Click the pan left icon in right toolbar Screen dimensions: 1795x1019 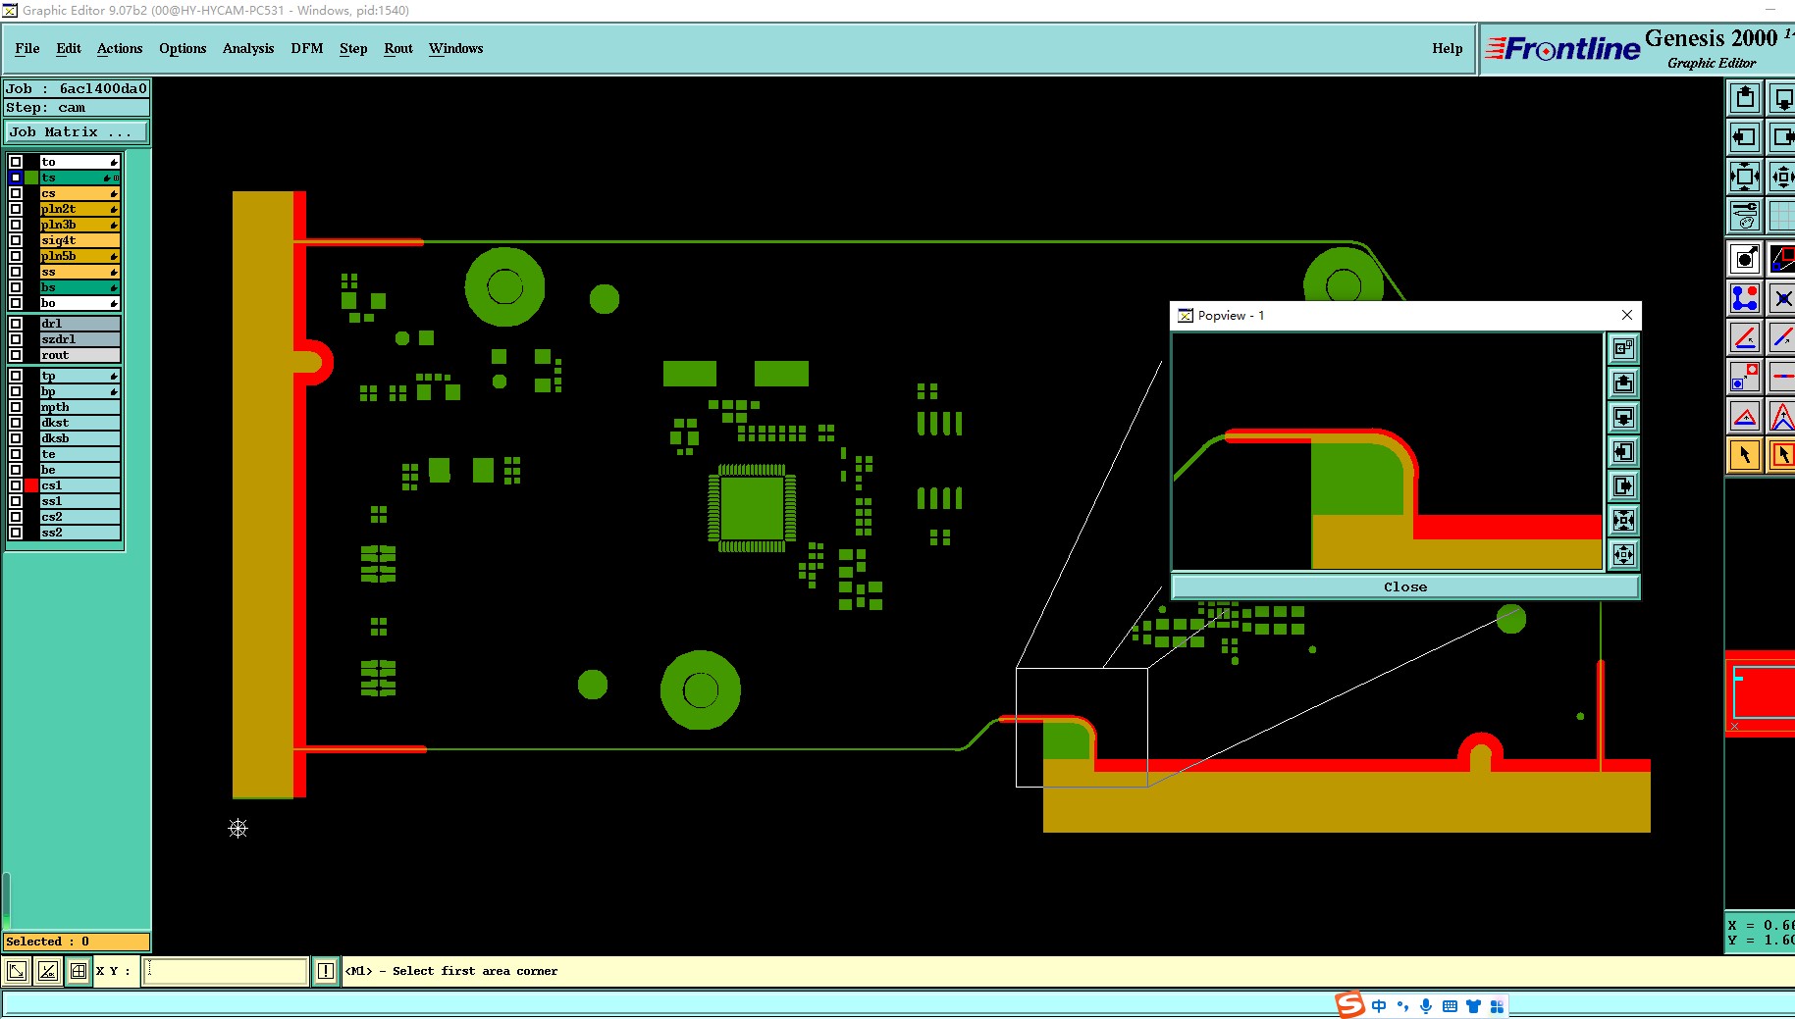1744,137
